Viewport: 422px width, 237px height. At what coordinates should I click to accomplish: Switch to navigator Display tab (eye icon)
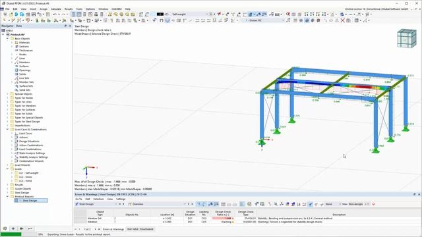coord(13,228)
